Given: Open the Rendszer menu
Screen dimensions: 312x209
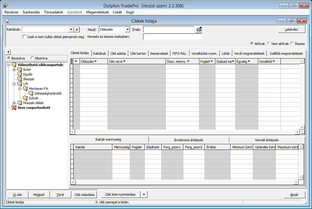Looking at the screenshot, I should point(12,12).
